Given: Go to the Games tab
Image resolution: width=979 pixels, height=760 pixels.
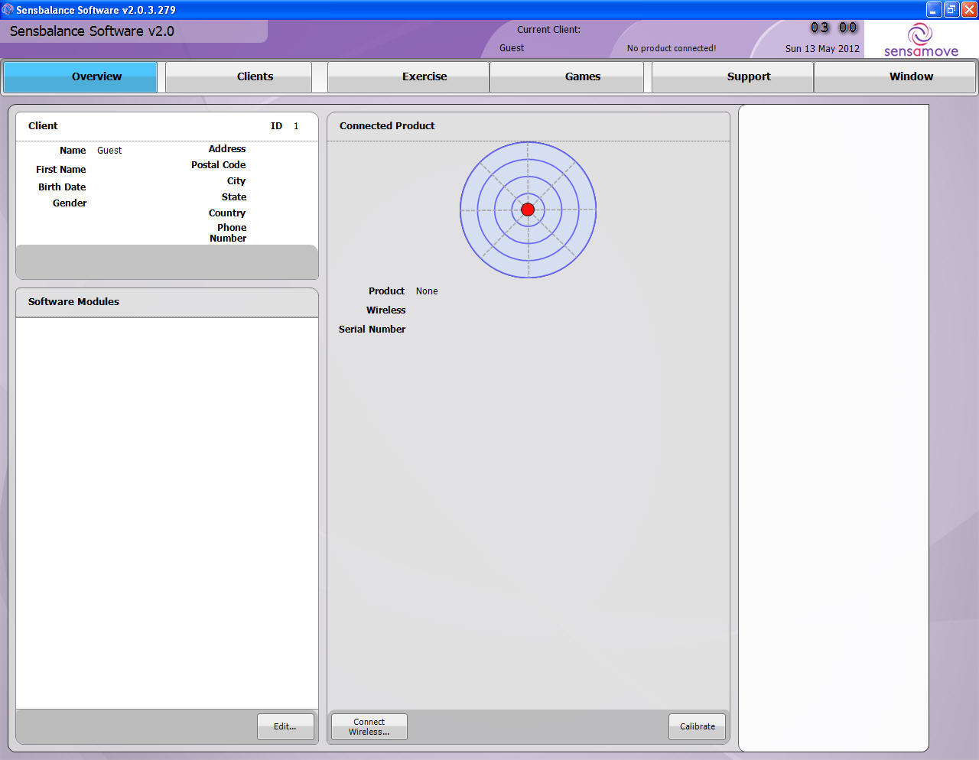Looking at the screenshot, I should point(567,76).
